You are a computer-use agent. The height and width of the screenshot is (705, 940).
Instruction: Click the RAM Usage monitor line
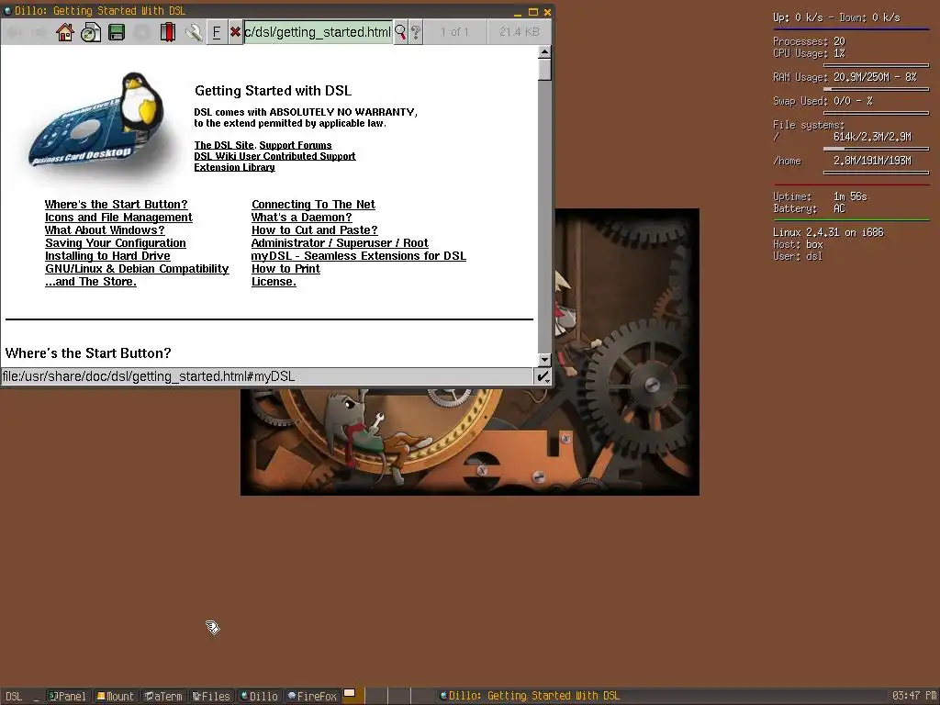(845, 77)
